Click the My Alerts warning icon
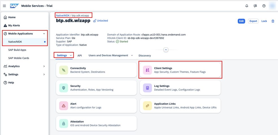 tap(5, 25)
